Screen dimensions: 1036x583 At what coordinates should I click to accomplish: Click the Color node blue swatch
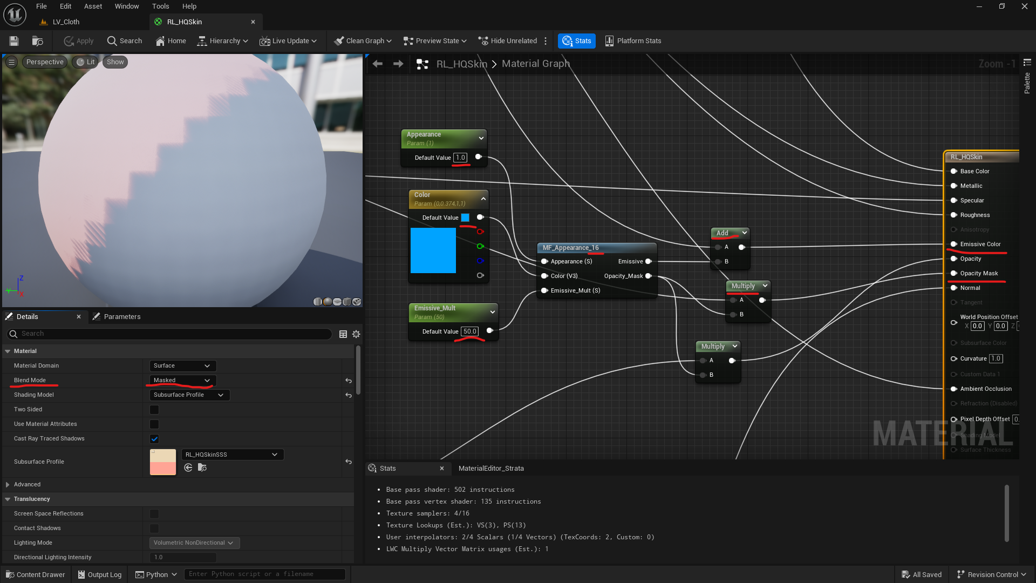pyautogui.click(x=465, y=218)
